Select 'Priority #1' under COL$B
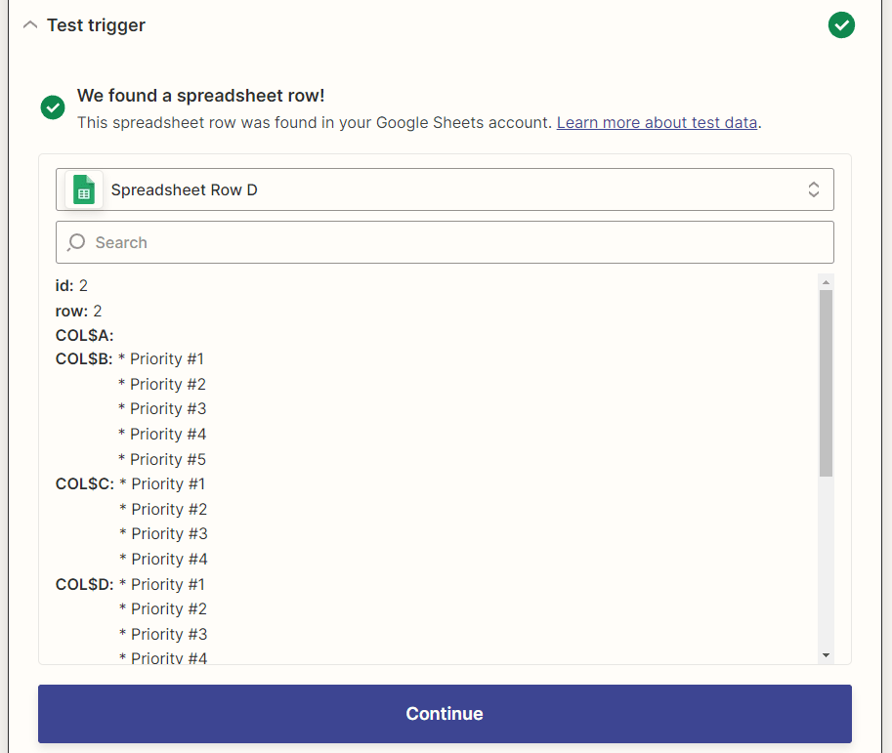 (x=161, y=358)
